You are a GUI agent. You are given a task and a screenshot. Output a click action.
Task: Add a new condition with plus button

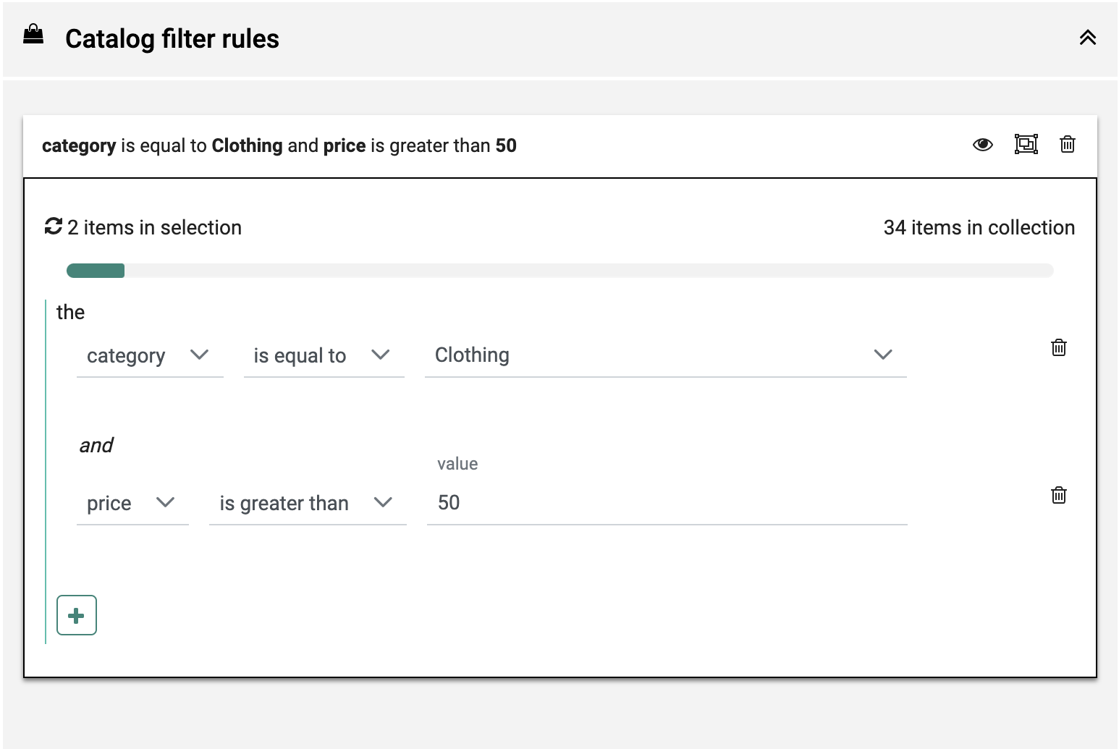coord(77,615)
